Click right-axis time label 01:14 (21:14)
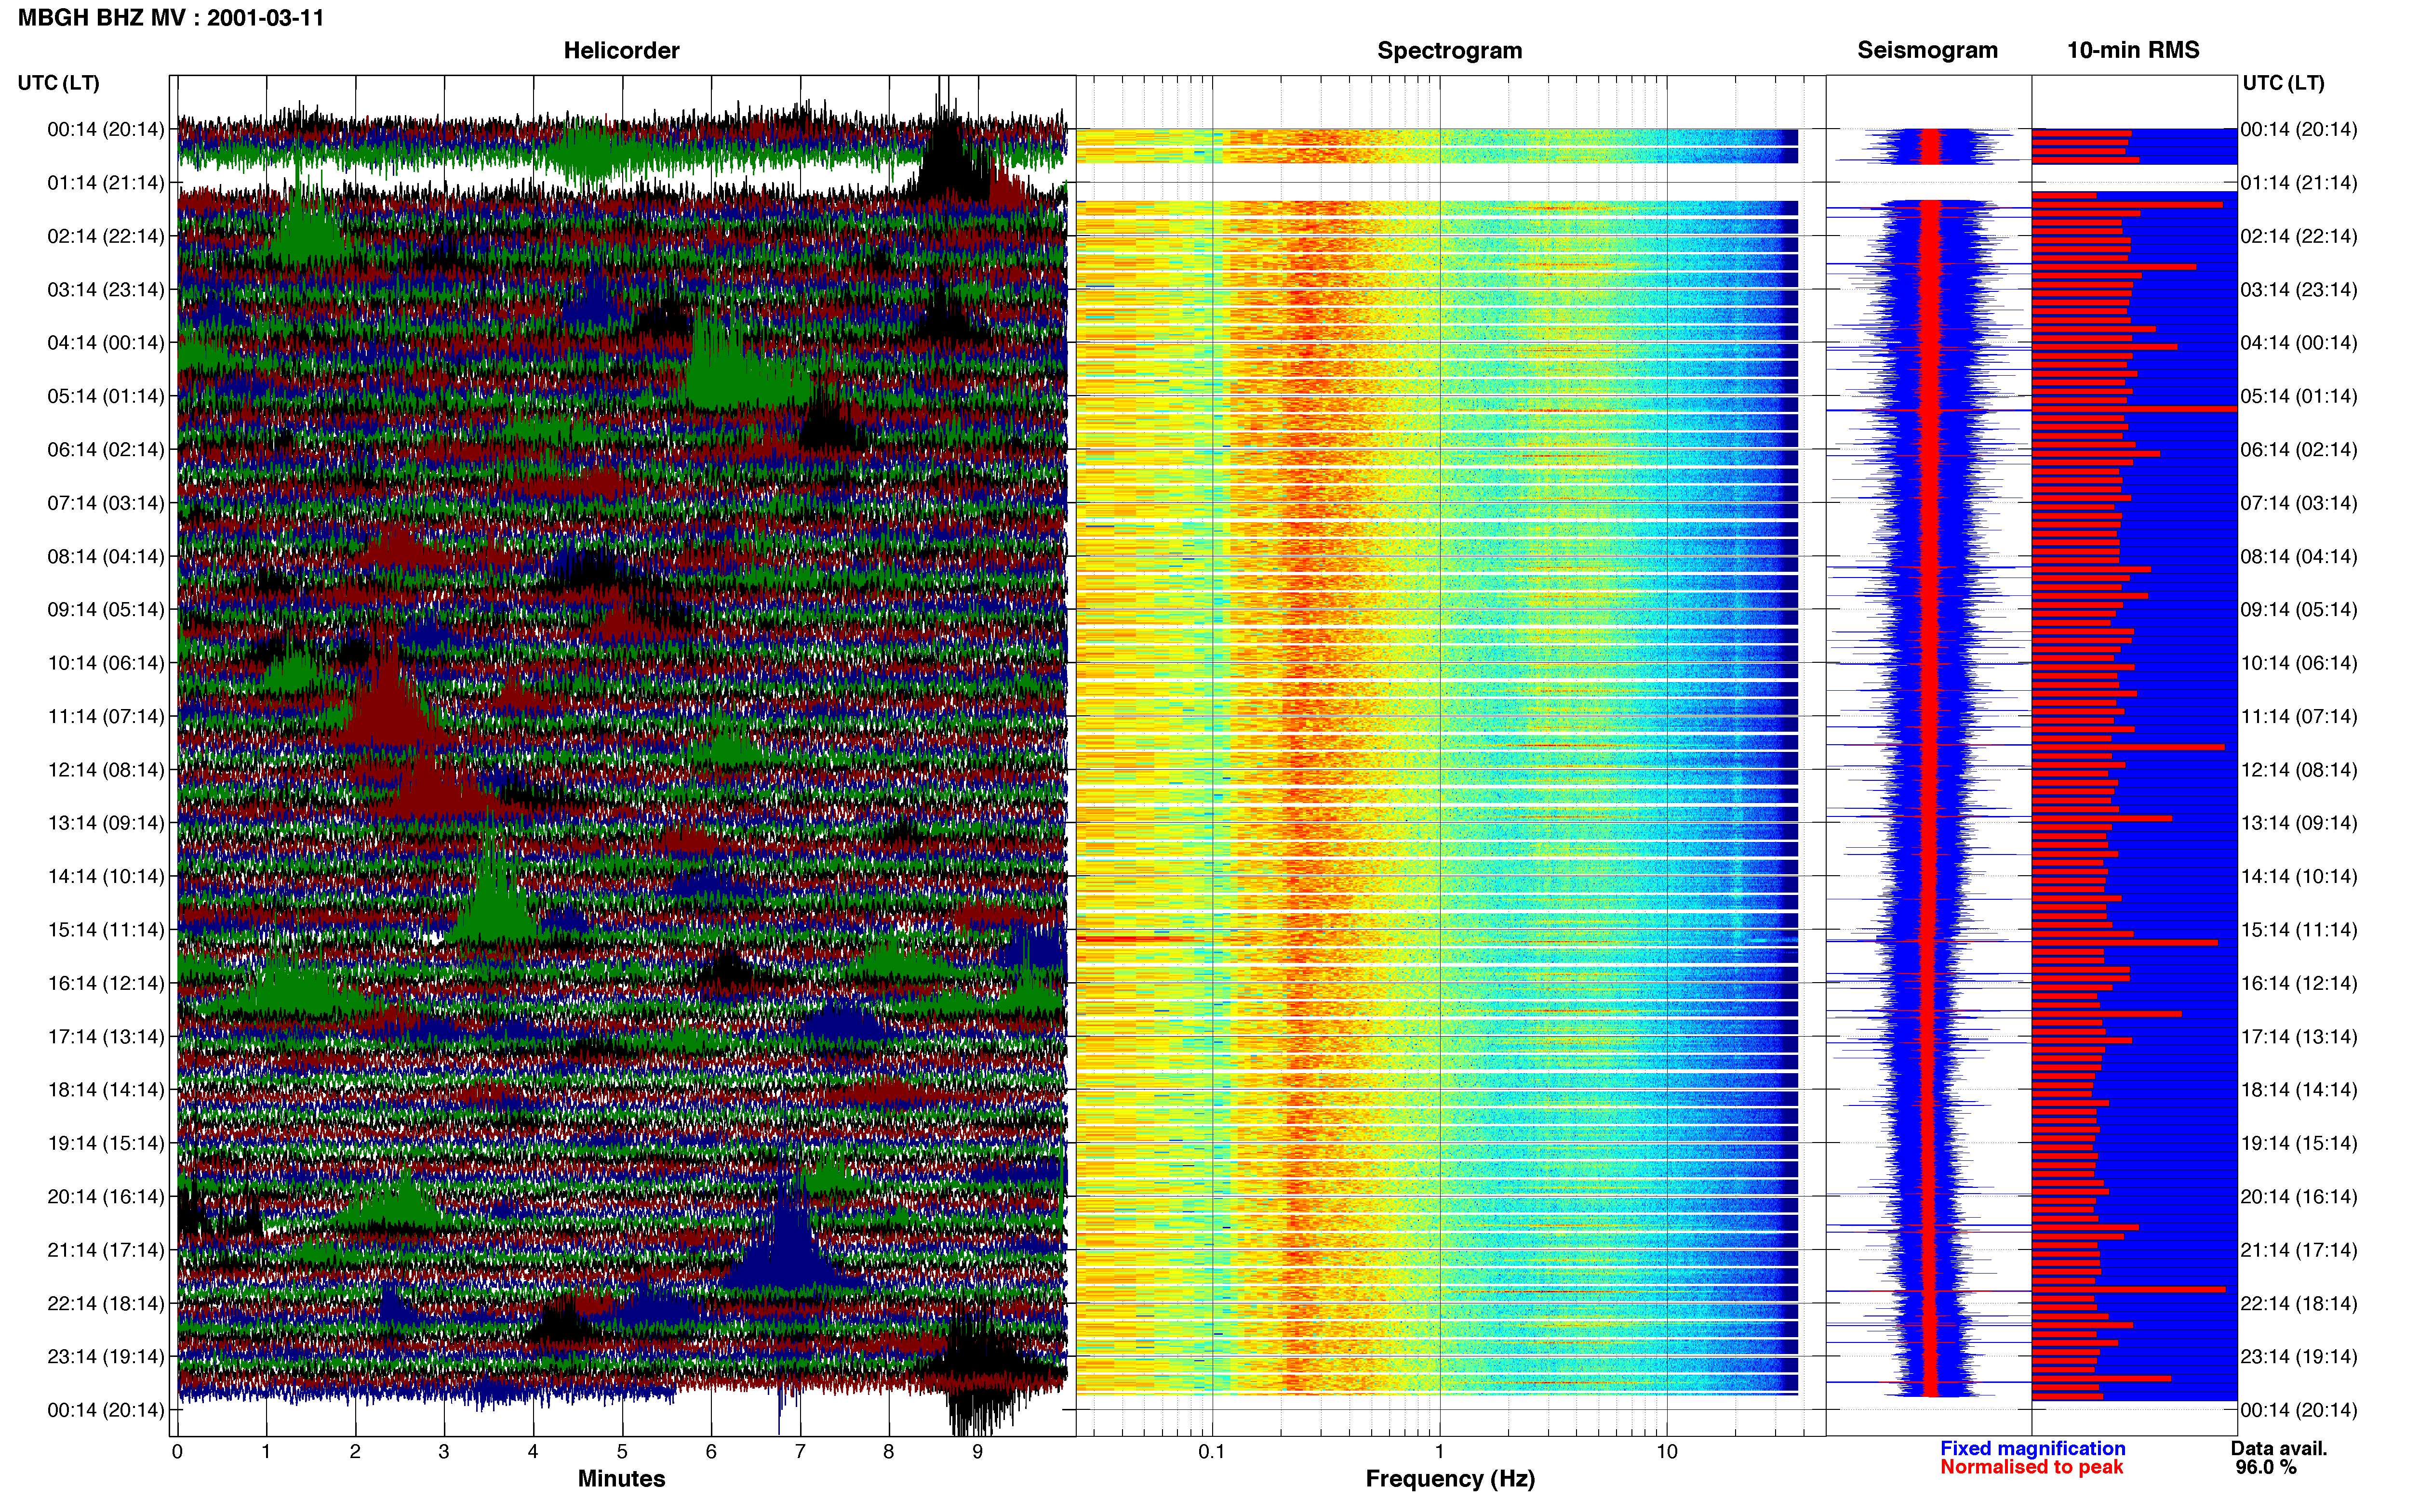This screenshot has width=2419, height=1512. point(2299,183)
